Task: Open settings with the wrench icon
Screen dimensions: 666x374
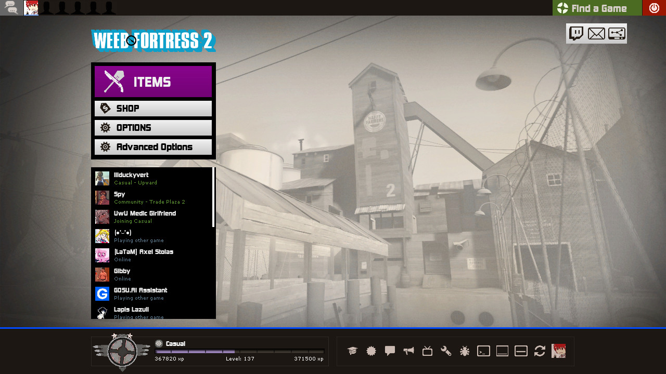Action: tap(445, 351)
